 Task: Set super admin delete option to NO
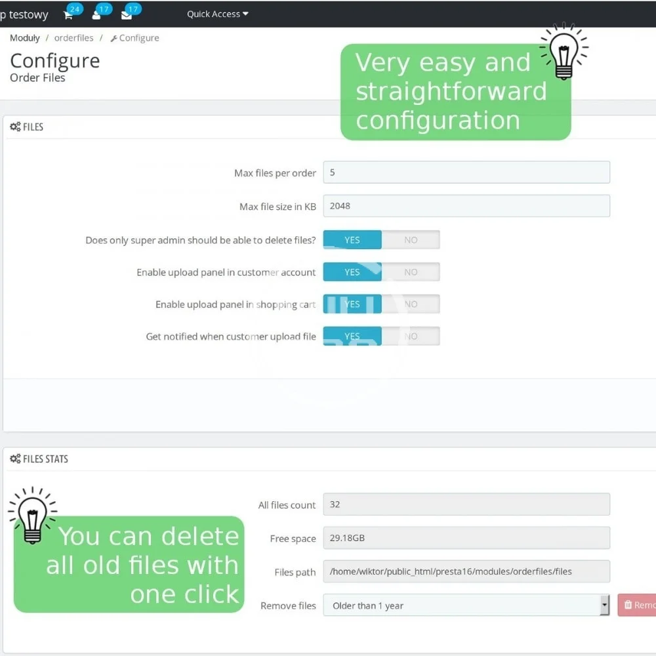click(411, 240)
